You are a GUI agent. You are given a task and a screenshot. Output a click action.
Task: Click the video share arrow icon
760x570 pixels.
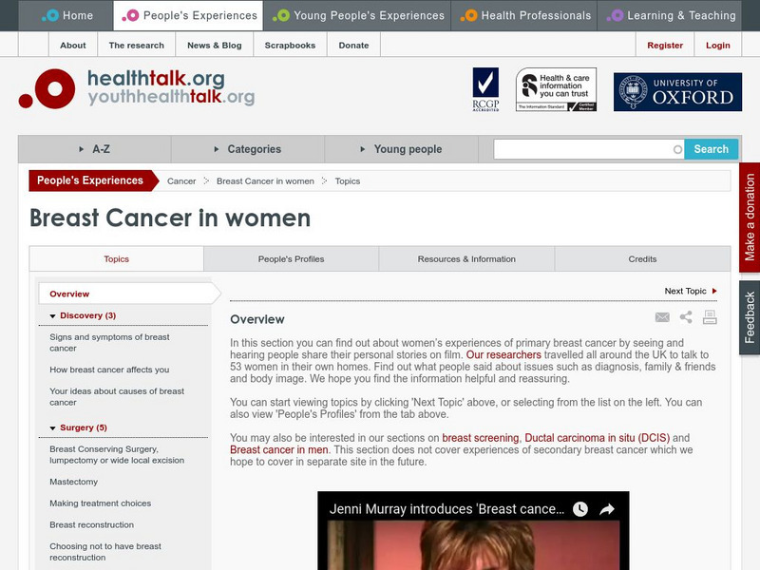[607, 509]
